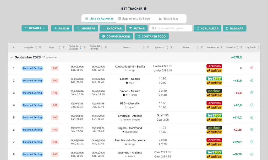Sort by Fecha de Creación

coord(80,47)
